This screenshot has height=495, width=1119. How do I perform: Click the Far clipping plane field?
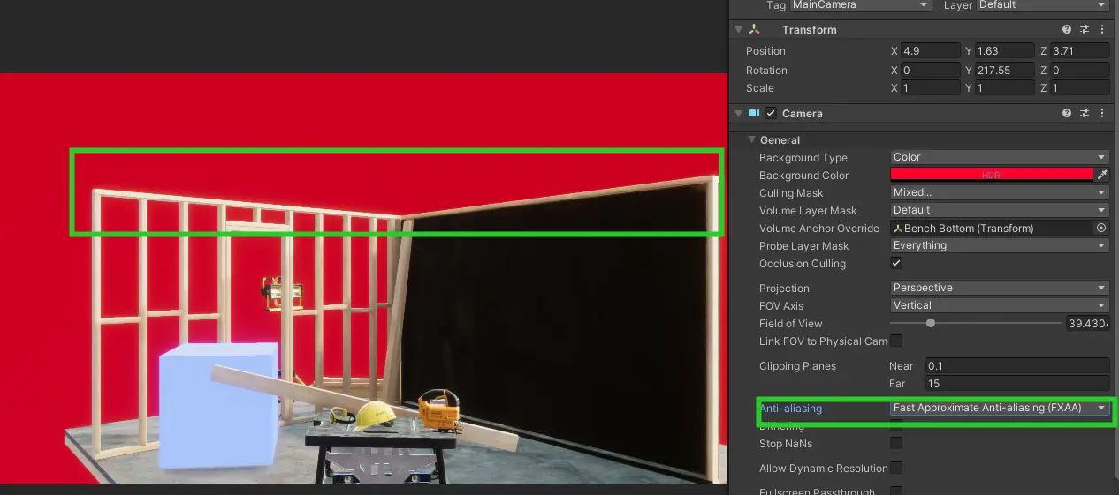coord(1016,383)
